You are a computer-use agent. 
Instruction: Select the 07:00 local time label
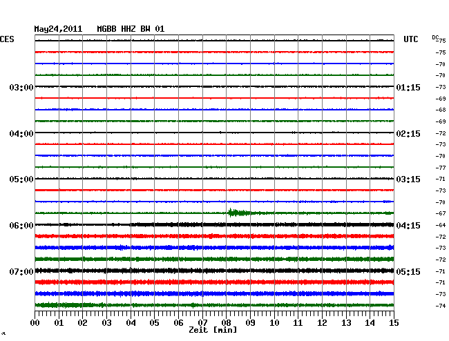[21, 271]
